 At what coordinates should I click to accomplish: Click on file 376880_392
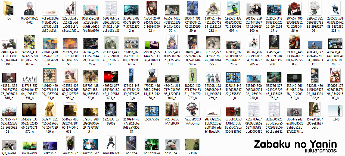tap(233, 45)
